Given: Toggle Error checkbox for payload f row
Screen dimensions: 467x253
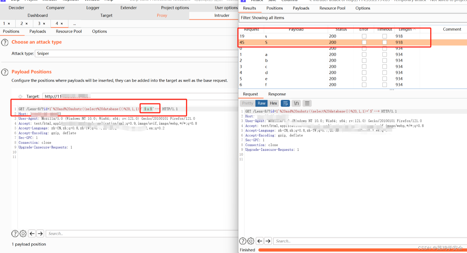Looking at the screenshot, I should [364, 85].
